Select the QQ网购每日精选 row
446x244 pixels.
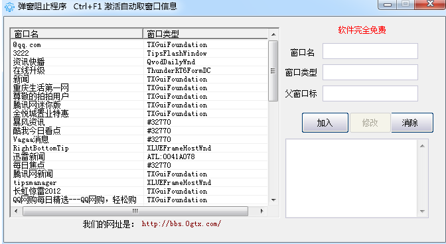pos(139,200)
